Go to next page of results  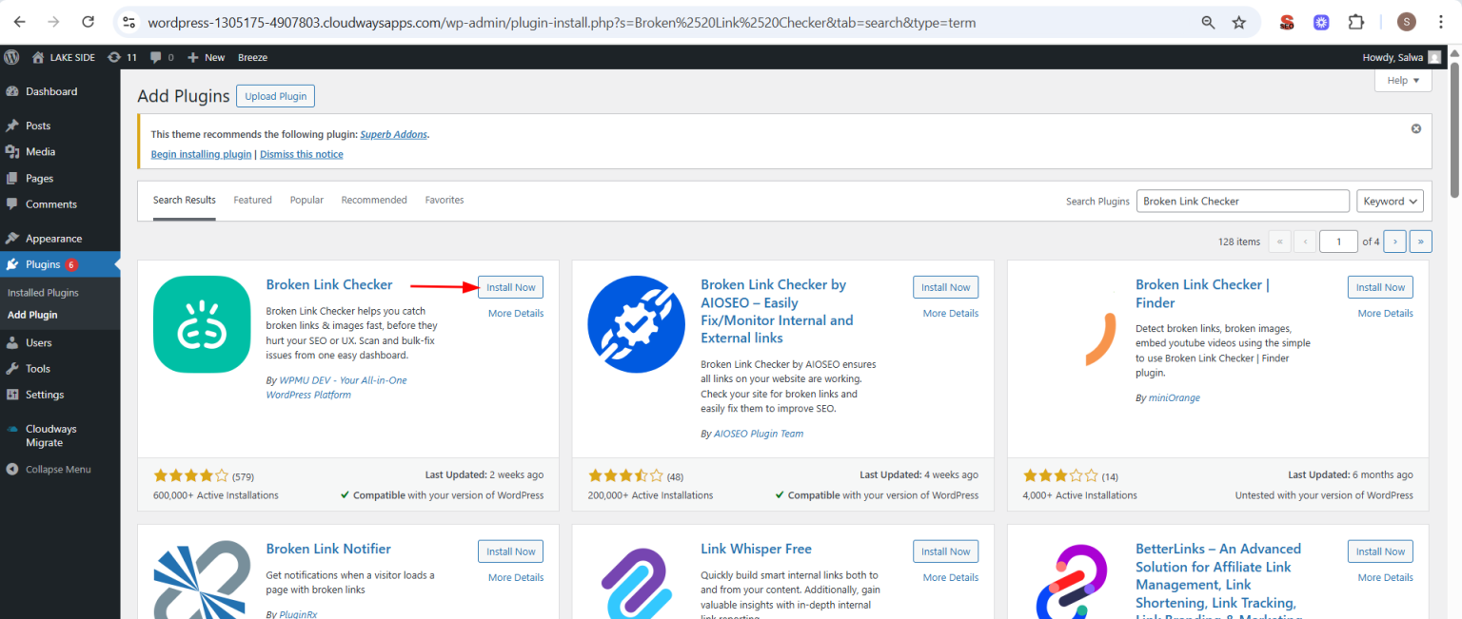1394,242
